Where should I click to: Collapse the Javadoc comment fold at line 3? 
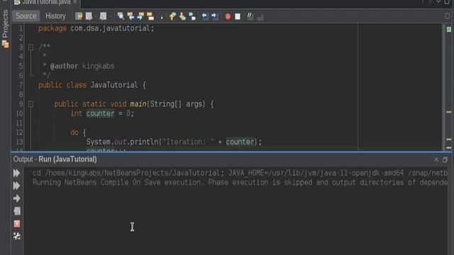tap(31, 47)
